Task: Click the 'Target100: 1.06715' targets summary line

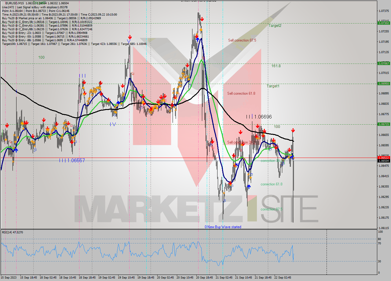Action: click(74, 44)
